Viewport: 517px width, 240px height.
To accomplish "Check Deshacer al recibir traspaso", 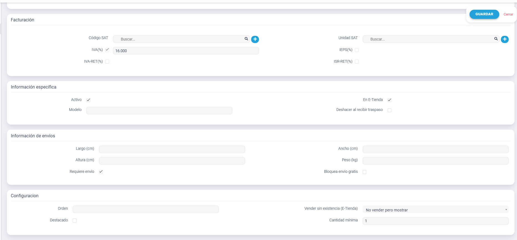I will (x=389, y=110).
